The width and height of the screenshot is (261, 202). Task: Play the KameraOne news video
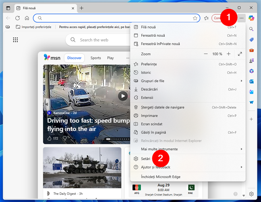point(123,96)
